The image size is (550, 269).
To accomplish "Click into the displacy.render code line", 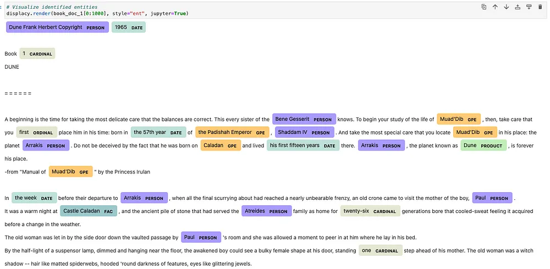I will [x=97, y=13].
